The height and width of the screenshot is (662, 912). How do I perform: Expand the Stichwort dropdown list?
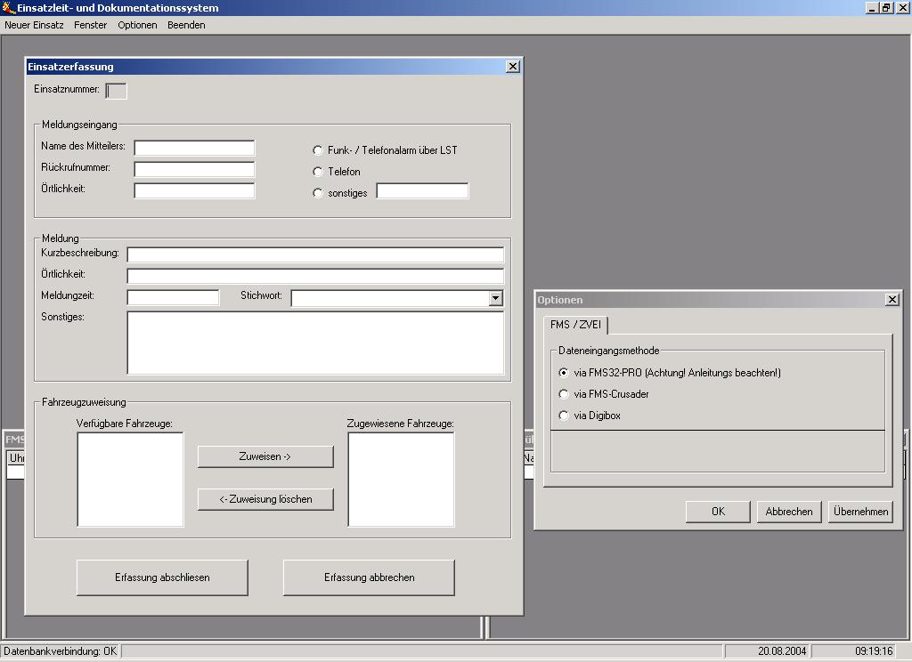click(x=496, y=299)
